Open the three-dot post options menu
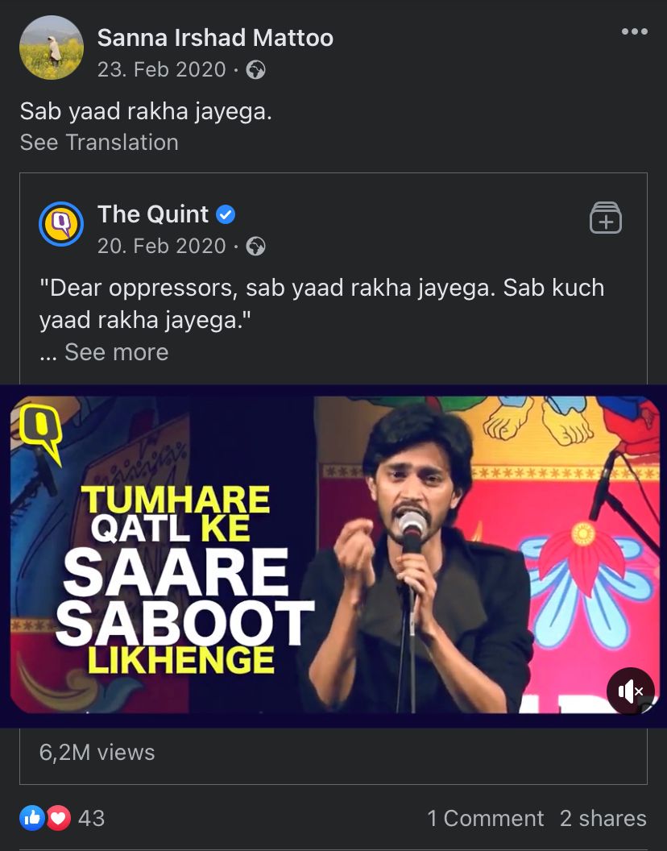Image resolution: width=667 pixels, height=851 pixels. pyautogui.click(x=634, y=32)
